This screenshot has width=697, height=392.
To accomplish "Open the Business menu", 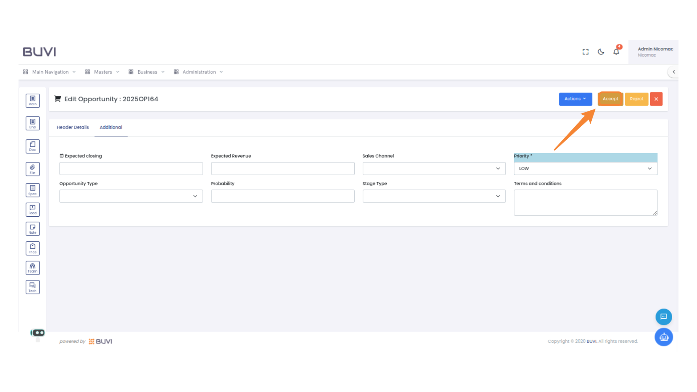I will (x=147, y=72).
